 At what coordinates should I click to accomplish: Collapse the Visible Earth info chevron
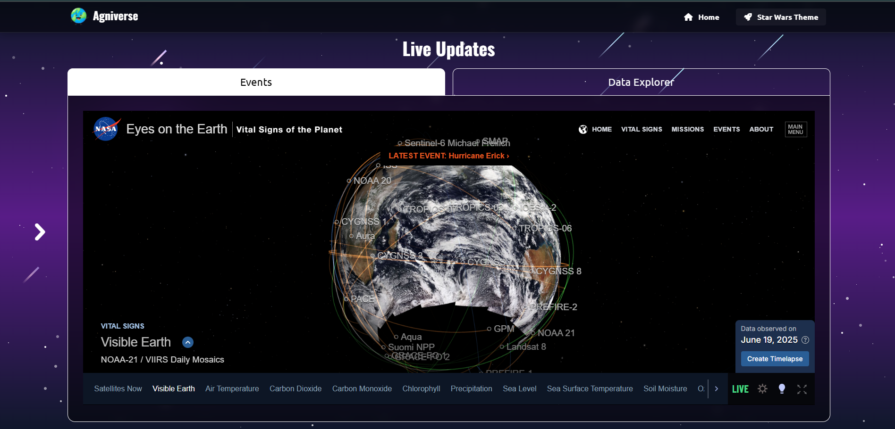coord(188,342)
